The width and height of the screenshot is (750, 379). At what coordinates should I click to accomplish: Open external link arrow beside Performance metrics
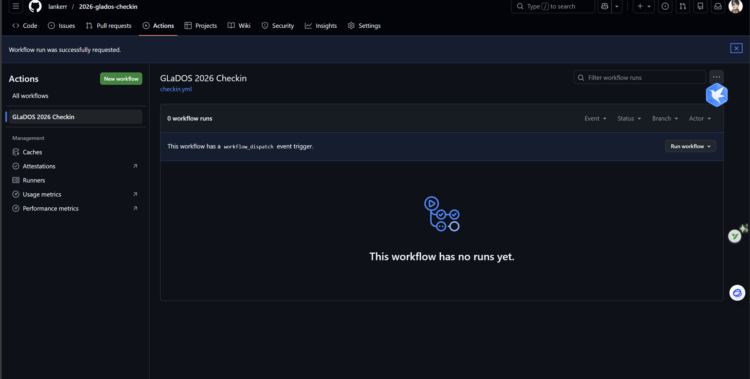(135, 208)
